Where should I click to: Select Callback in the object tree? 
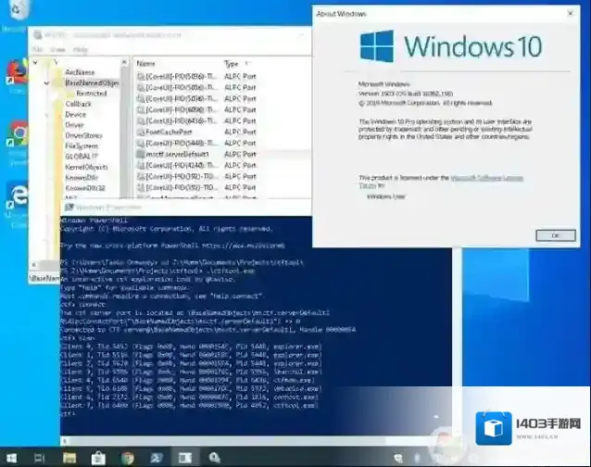coord(78,104)
